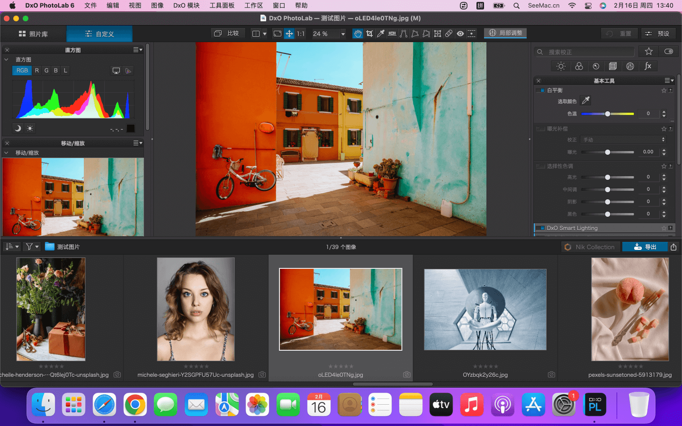
Task: Activate the Hand pan tool
Action: [x=358, y=34]
